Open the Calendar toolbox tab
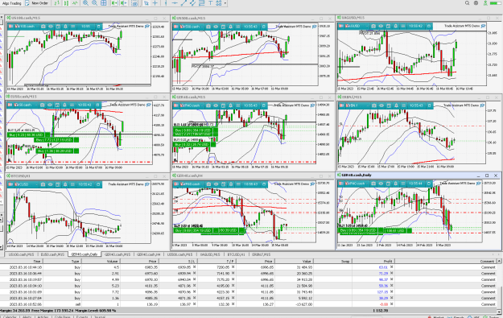This screenshot has height=318, width=503. (10, 316)
